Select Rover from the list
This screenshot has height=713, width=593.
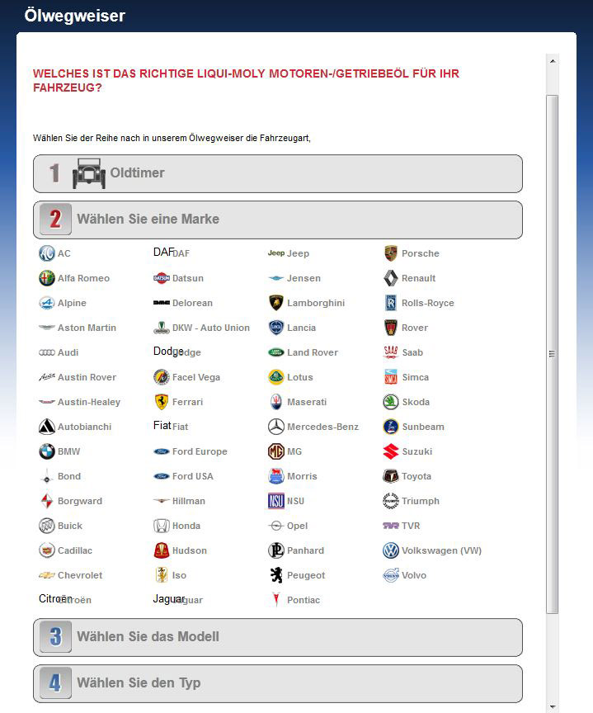click(x=415, y=328)
